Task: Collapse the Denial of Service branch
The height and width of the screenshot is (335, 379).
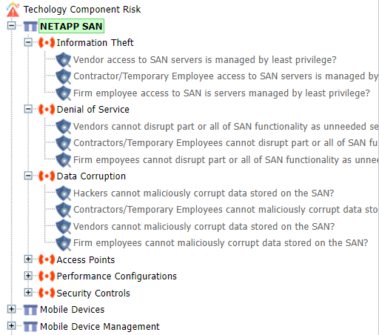Action: [x=28, y=109]
